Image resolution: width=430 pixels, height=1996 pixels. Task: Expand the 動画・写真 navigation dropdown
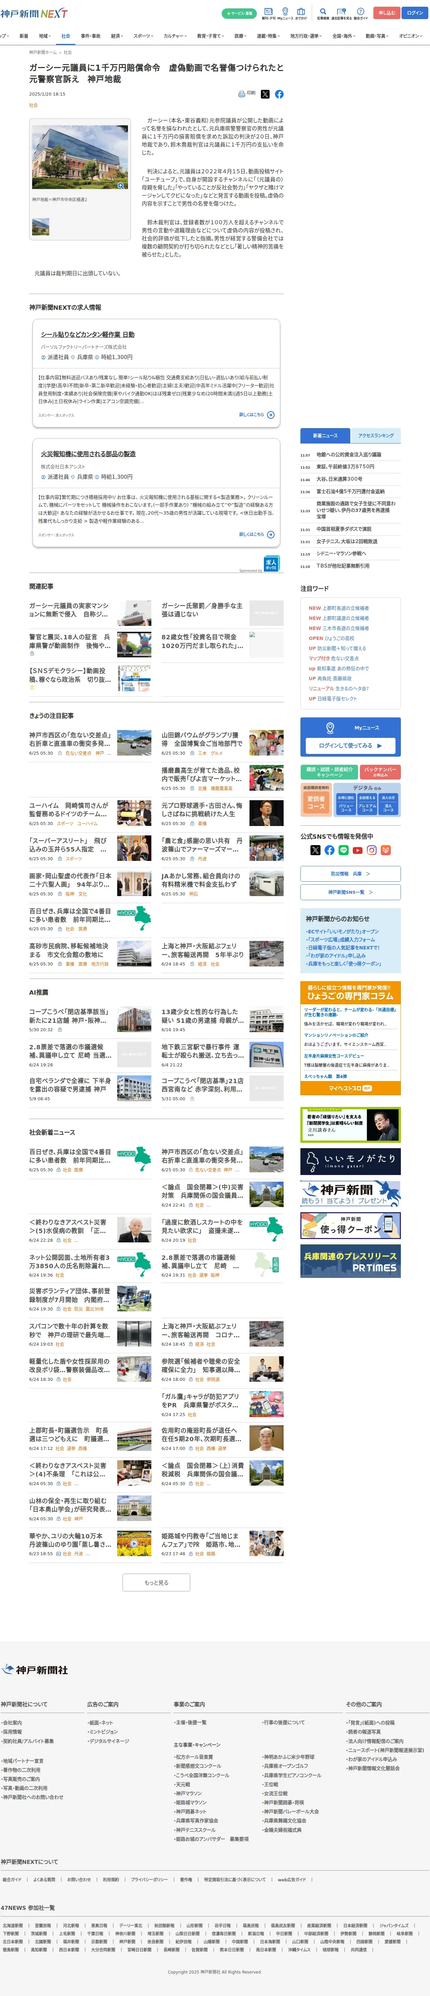tap(377, 36)
